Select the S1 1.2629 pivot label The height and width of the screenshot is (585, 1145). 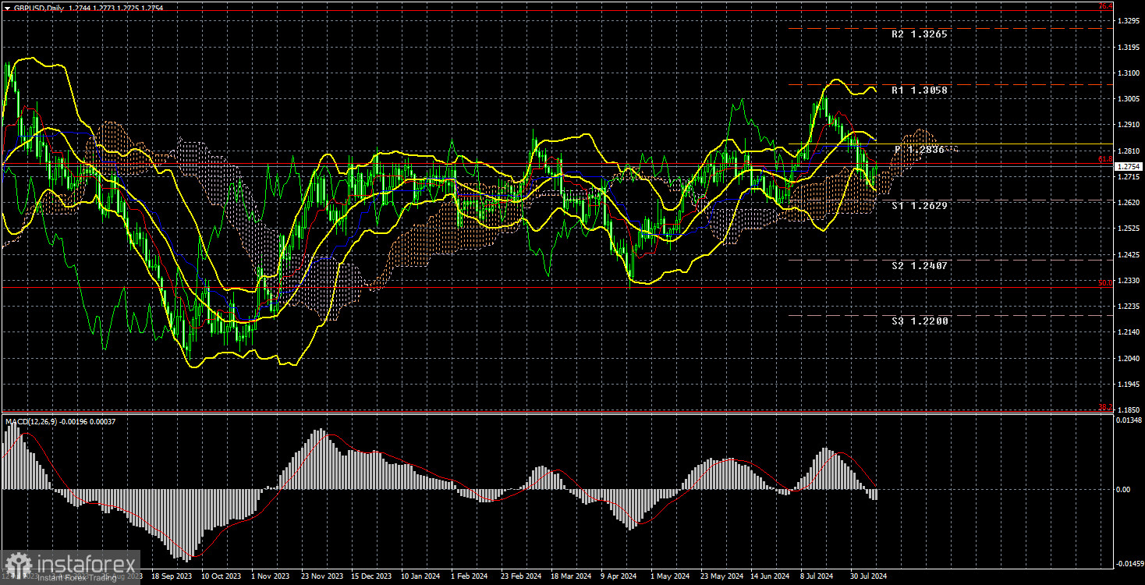click(920, 206)
